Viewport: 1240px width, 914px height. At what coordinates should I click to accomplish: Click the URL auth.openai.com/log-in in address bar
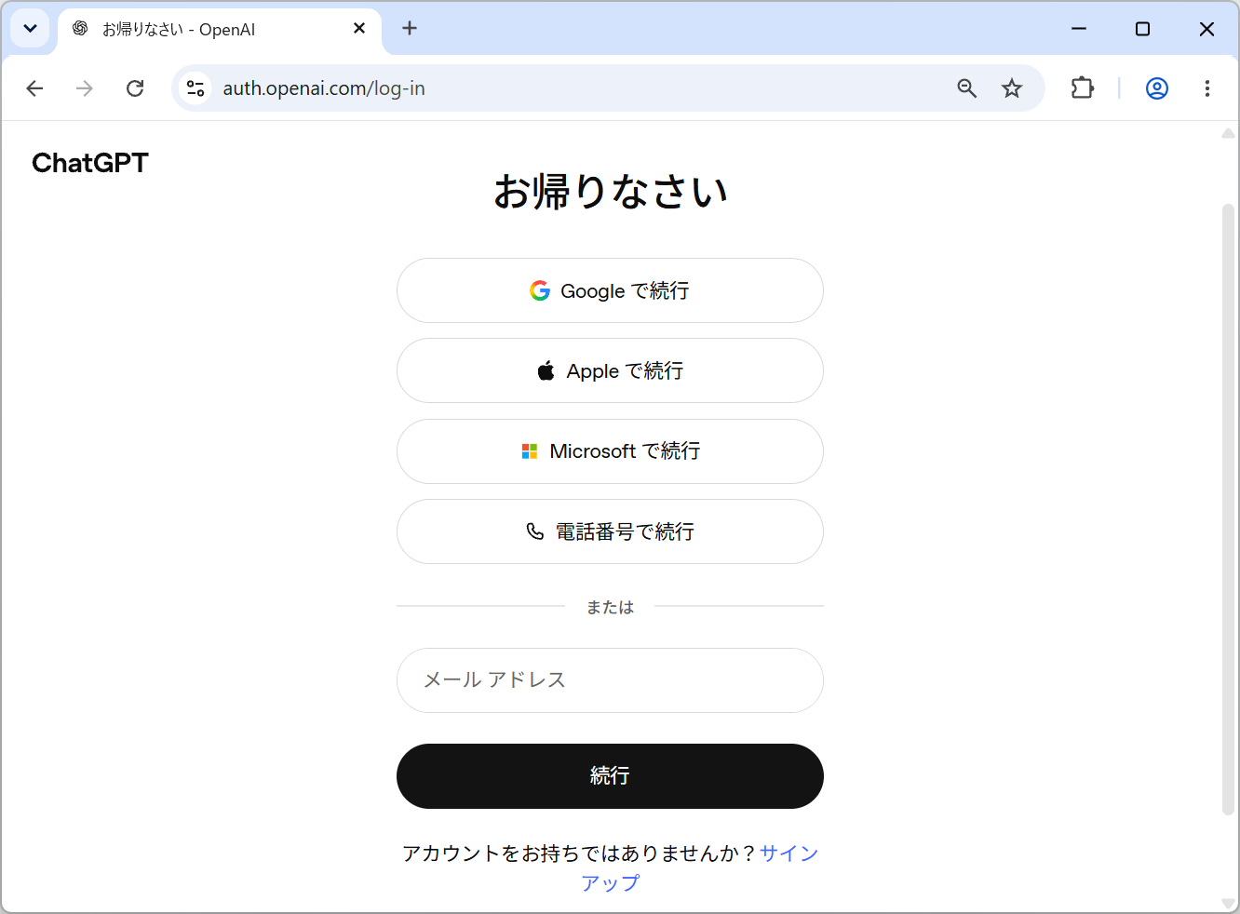coord(324,88)
